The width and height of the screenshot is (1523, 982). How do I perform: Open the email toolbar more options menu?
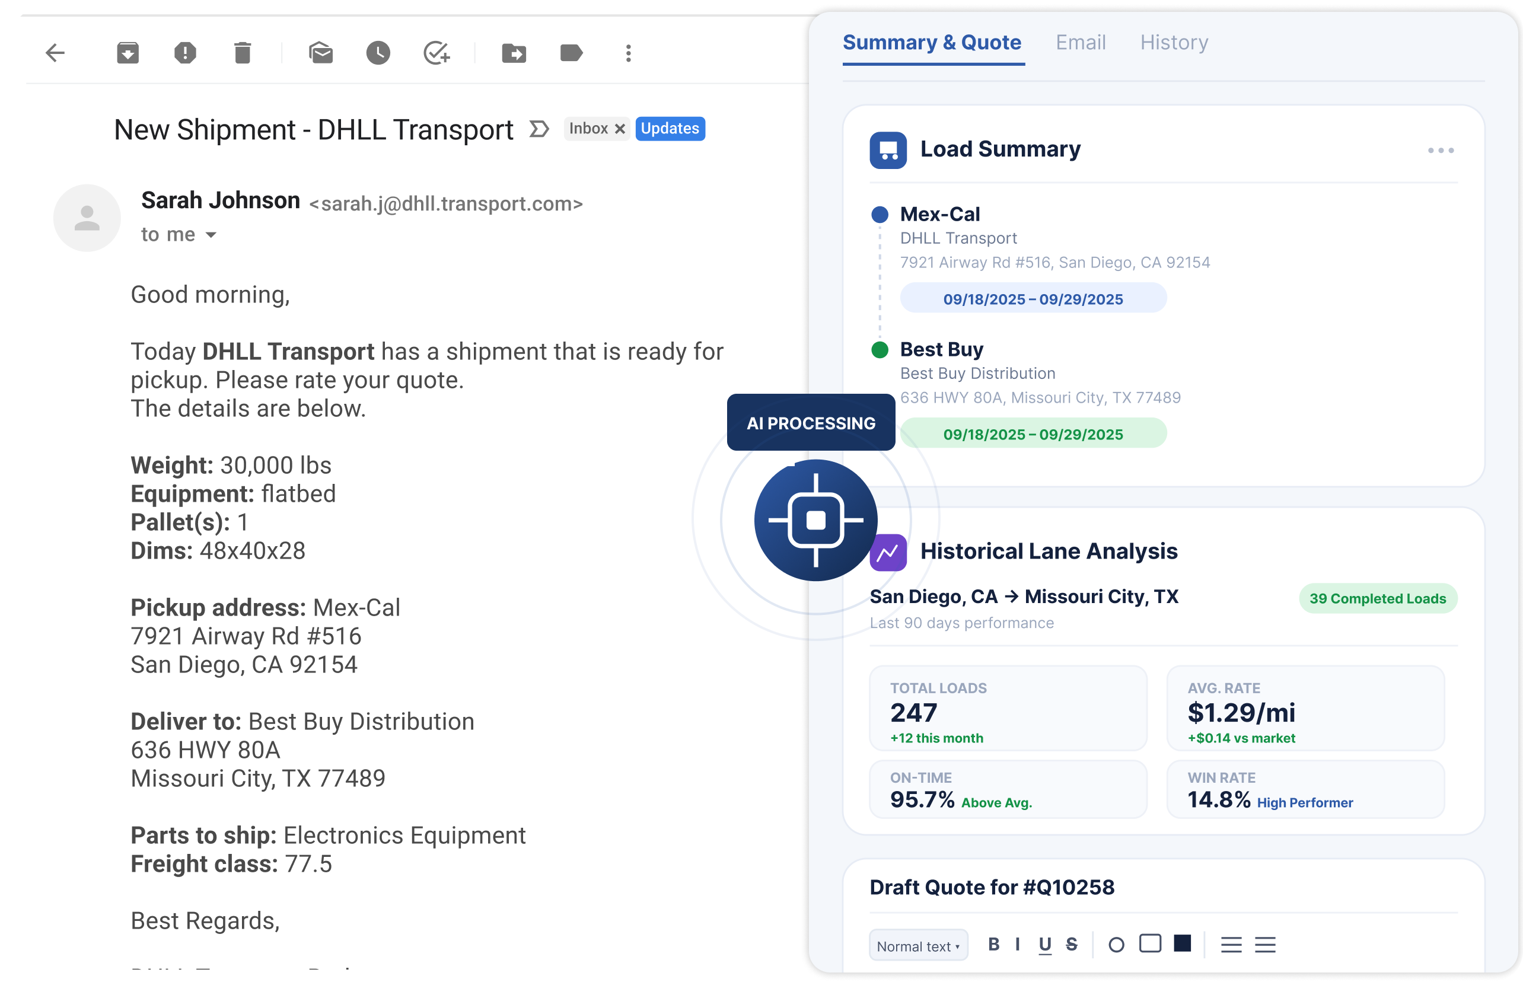click(x=629, y=53)
